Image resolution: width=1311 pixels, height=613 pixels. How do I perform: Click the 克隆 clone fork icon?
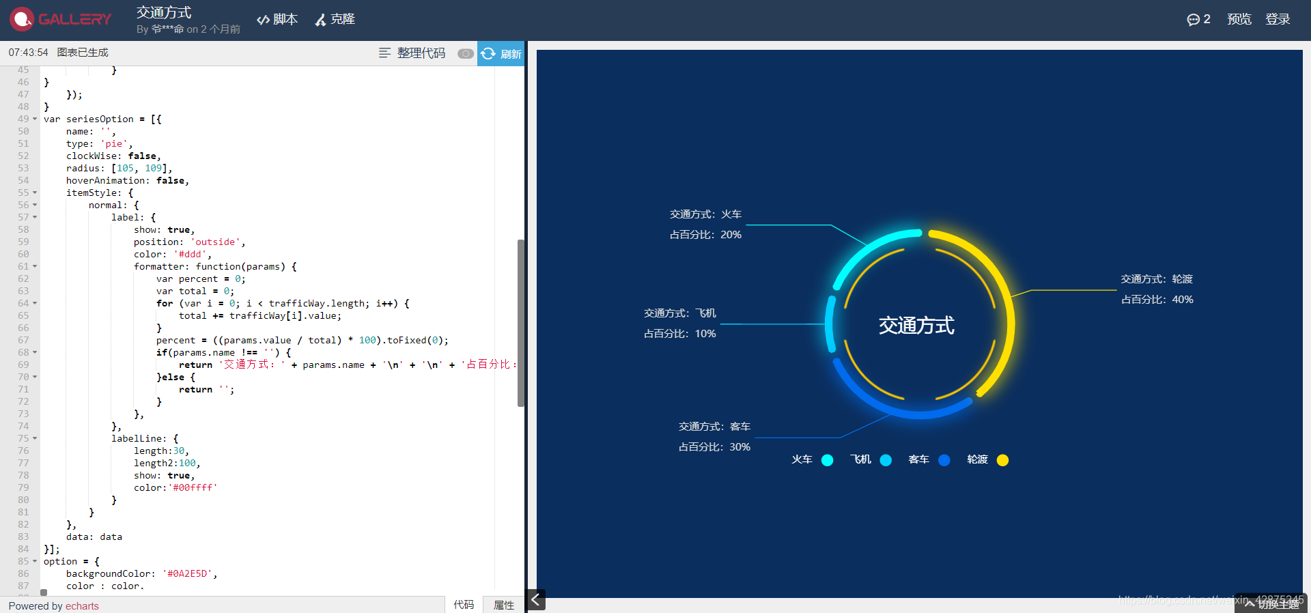320,20
